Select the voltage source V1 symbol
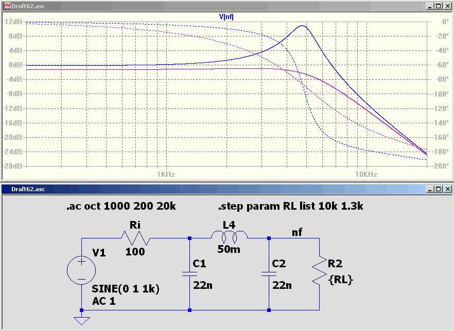The image size is (454, 331). [81, 270]
